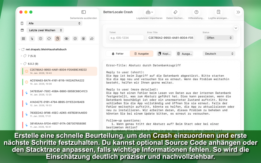Open the Status dropdown showing Offen
Viewport: 261px width, 163px height.
coord(219,38)
